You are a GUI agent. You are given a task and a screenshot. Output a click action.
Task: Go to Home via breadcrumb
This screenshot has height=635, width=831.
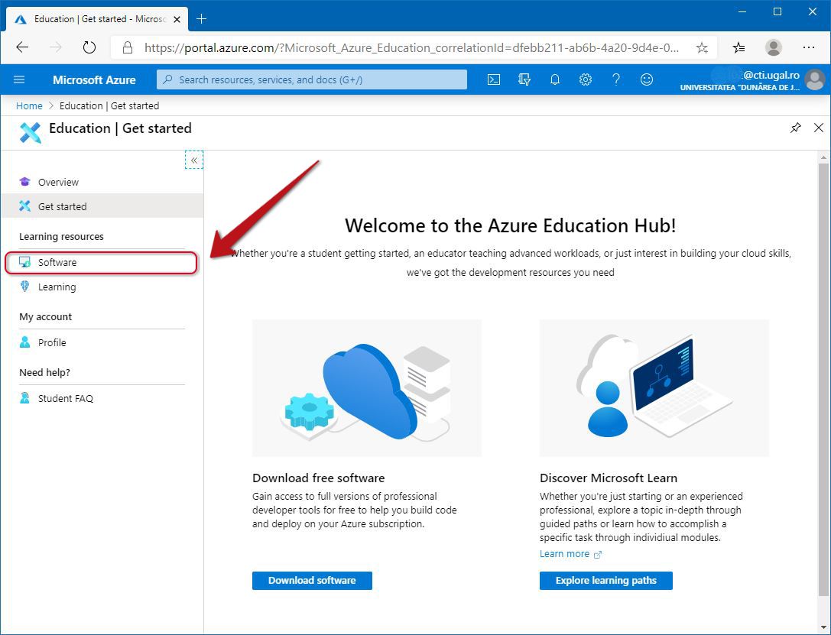pyautogui.click(x=29, y=106)
